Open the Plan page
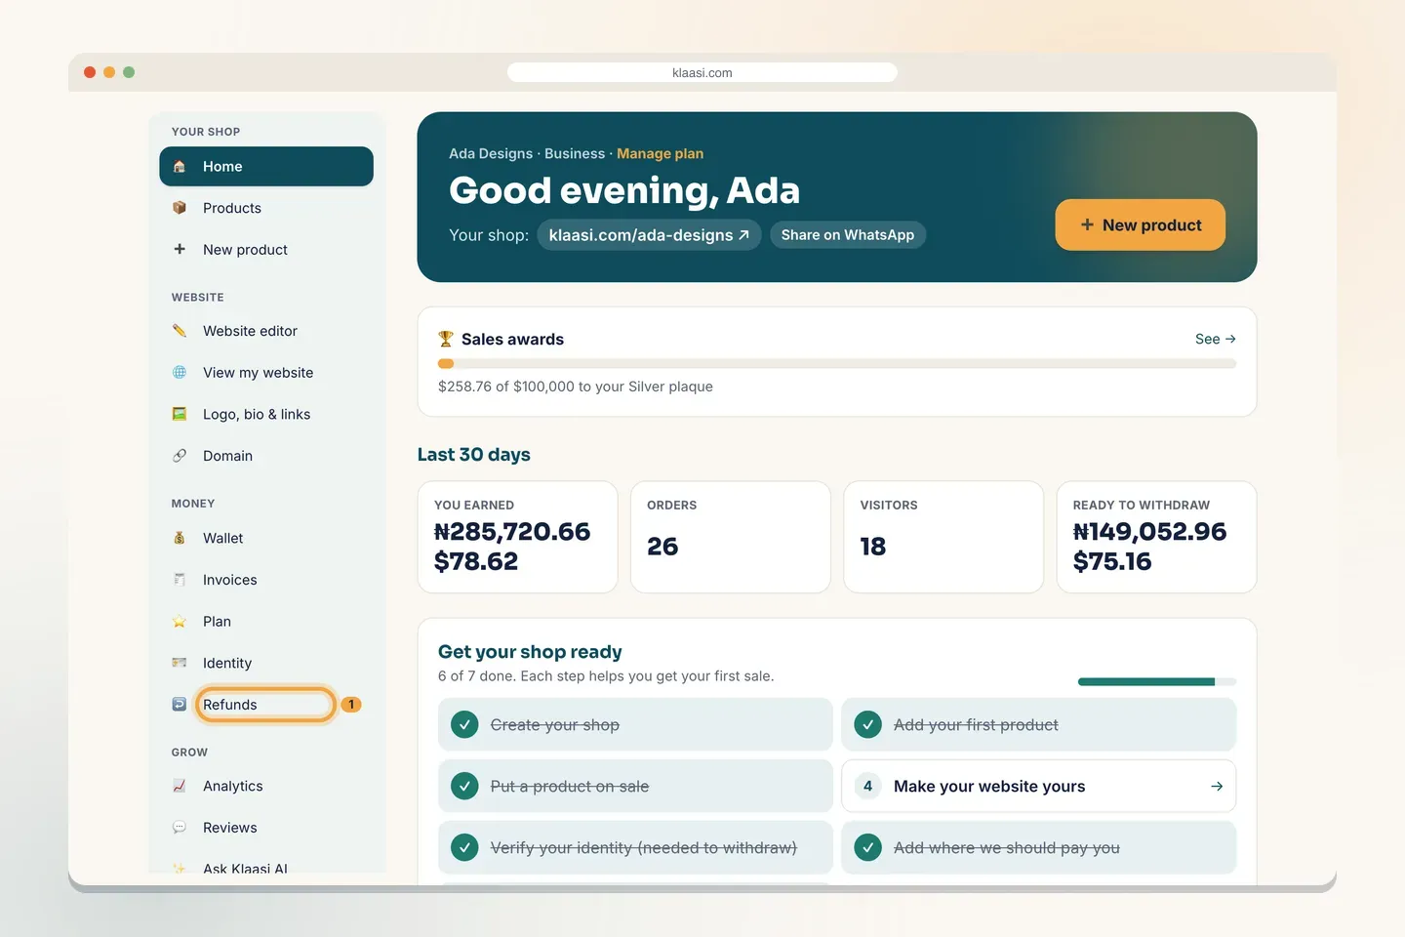The image size is (1405, 937). pos(266,622)
